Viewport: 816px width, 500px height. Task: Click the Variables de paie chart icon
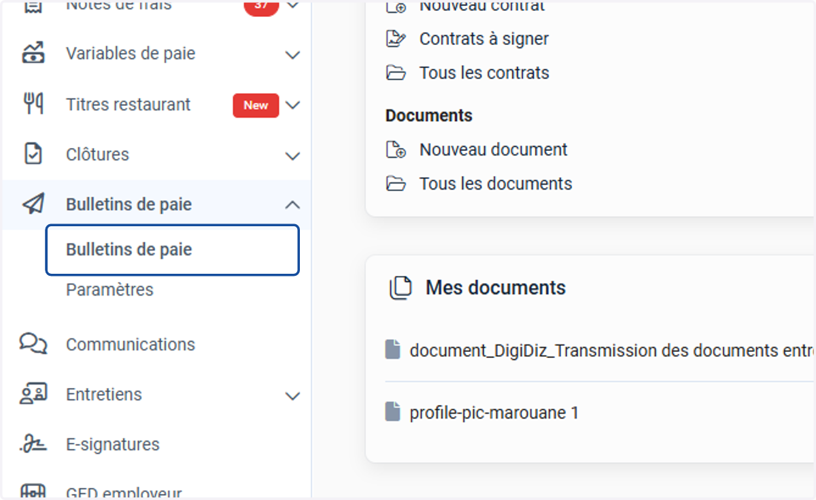[33, 53]
